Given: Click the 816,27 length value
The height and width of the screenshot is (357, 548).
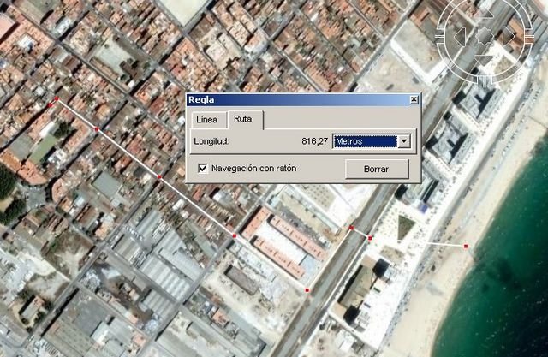Looking at the screenshot, I should (314, 141).
